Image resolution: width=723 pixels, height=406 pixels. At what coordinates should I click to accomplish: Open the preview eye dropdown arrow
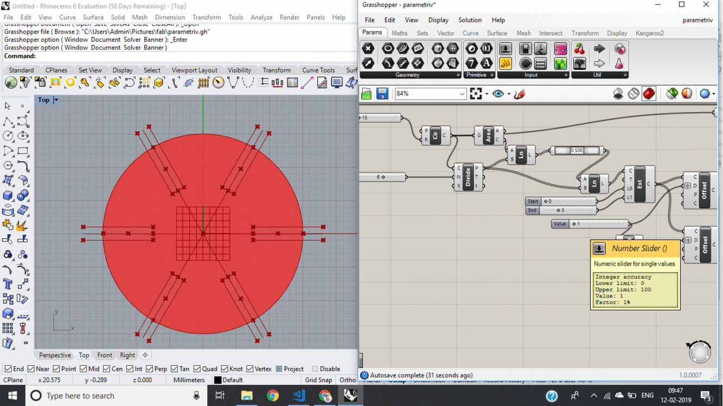tap(508, 94)
